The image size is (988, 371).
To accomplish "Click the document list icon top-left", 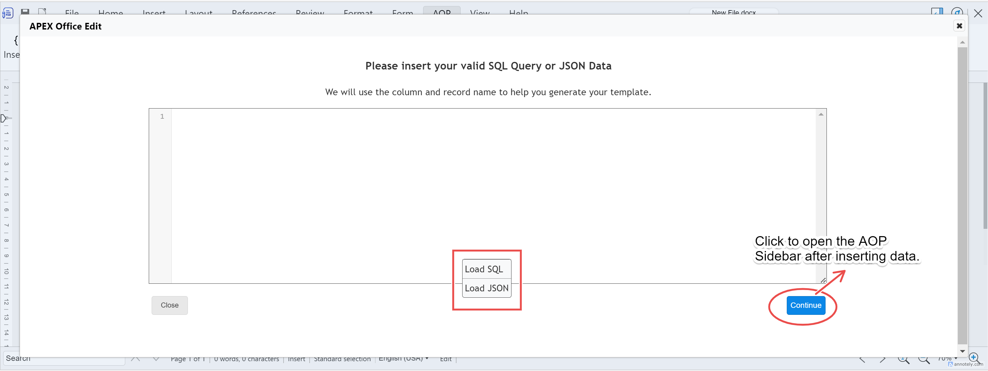I will click(8, 13).
